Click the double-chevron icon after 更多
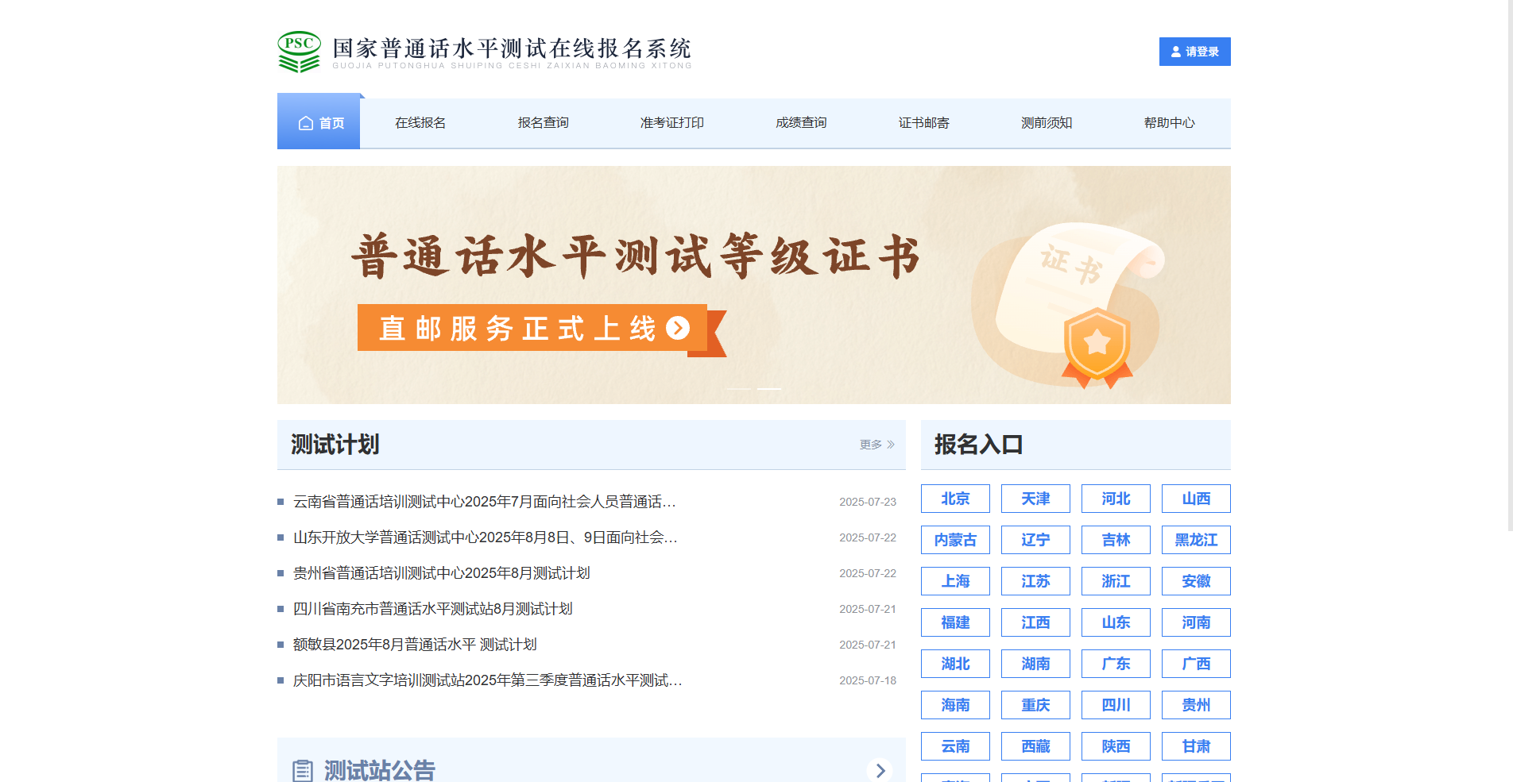 (x=891, y=445)
